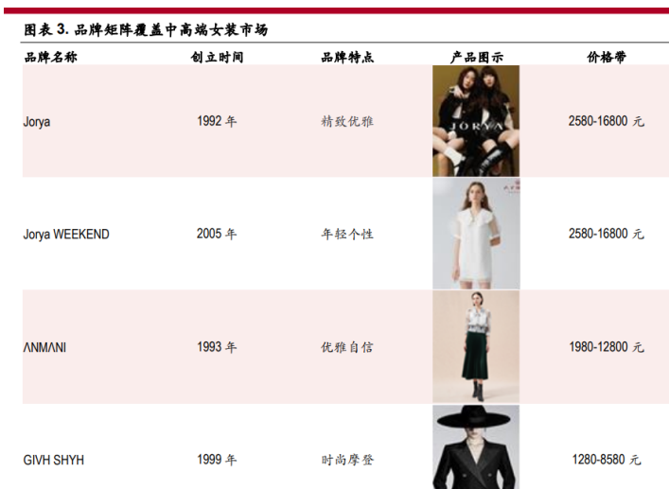The image size is (669, 489).
Task: Open the Jorya WEEKEND white dress image
Action: [476, 234]
